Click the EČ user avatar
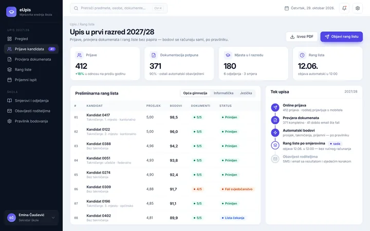This screenshot has width=370, height=231. (x=11, y=218)
